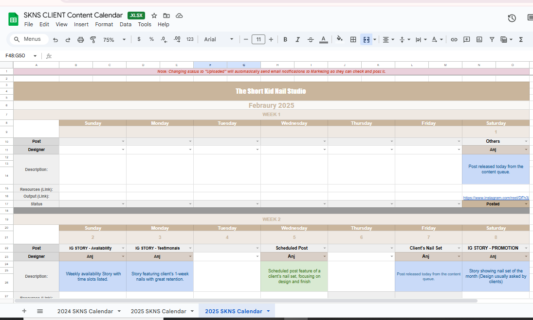Open the Format menu
Image resolution: width=533 pixels, height=320 pixels.
104,24
